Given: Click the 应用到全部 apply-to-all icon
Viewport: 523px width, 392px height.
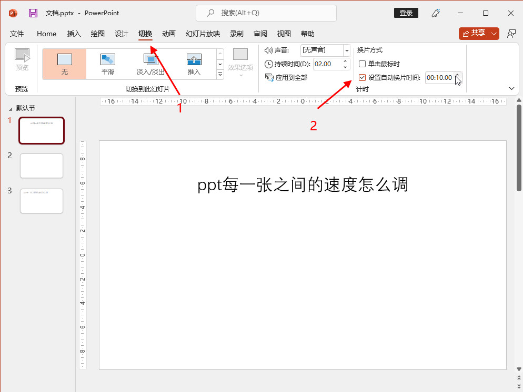Looking at the screenshot, I should 269,77.
